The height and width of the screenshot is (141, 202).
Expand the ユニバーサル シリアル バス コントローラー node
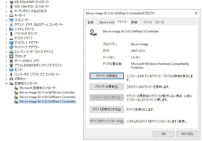(6, 74)
